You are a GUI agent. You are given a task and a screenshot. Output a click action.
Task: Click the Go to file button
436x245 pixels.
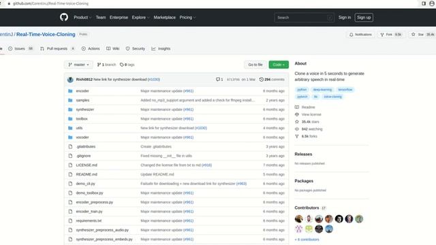pos(255,65)
